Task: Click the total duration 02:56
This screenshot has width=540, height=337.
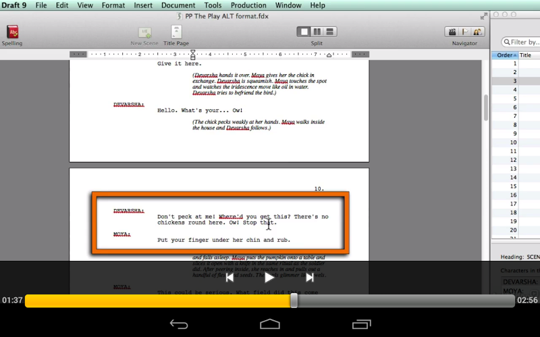Action: [527, 300]
